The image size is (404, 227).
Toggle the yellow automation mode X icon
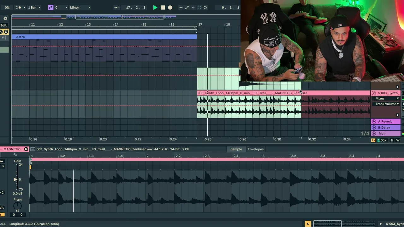coord(1,32)
